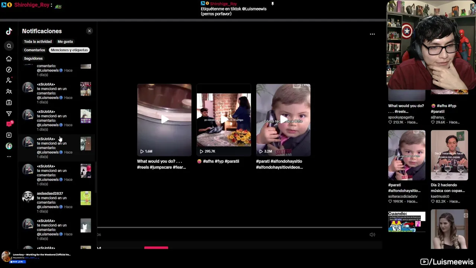
Task: Seek on the video progress bar
Action: pyautogui.click(x=240, y=227)
